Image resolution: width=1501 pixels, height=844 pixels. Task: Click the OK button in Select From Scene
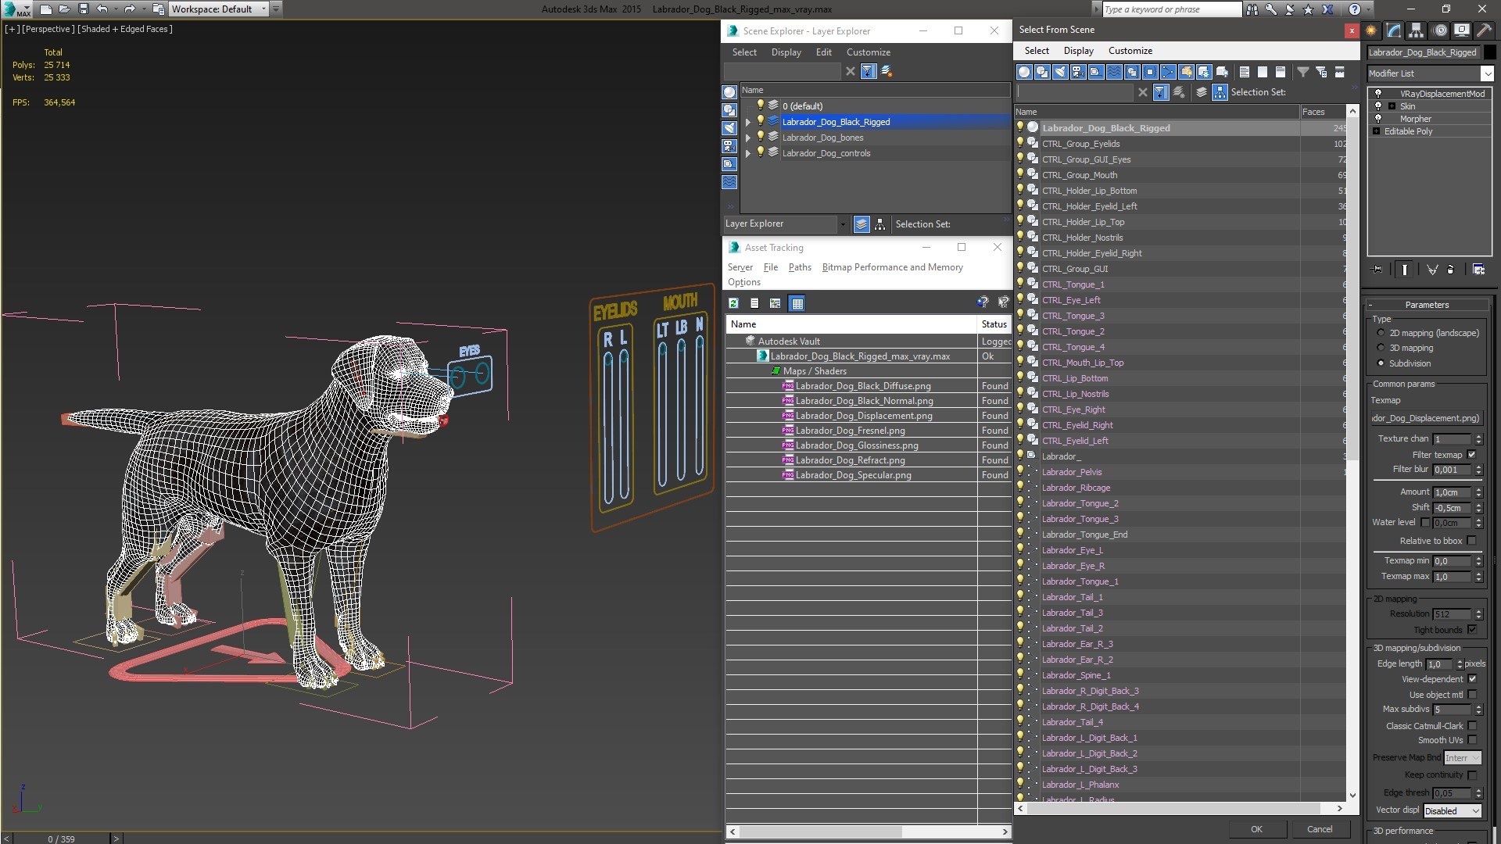pyautogui.click(x=1256, y=829)
